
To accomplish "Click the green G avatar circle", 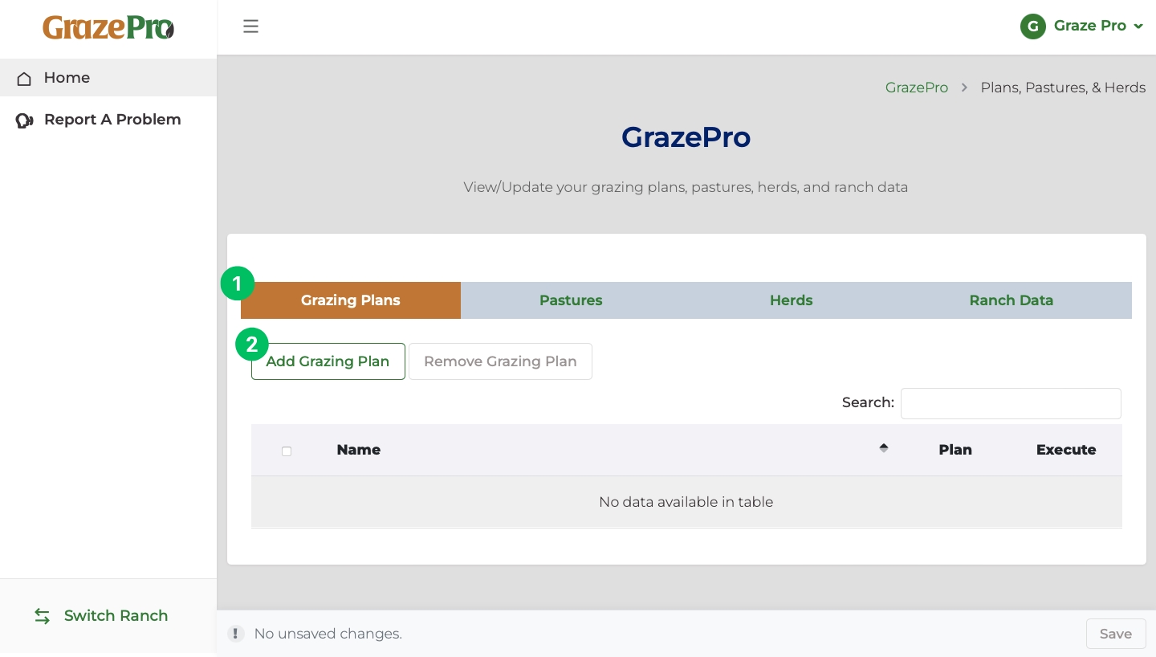I will 1033,27.
